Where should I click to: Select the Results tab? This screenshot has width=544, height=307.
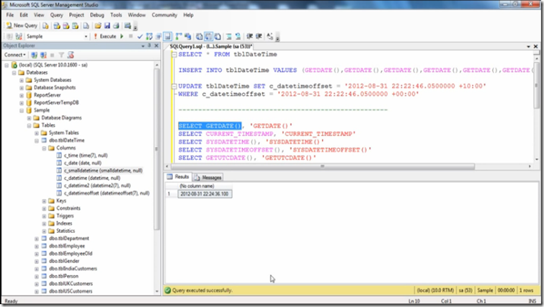[x=178, y=177]
